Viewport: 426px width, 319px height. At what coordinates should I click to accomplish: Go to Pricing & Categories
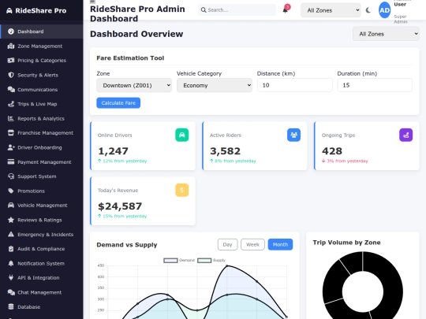click(42, 61)
